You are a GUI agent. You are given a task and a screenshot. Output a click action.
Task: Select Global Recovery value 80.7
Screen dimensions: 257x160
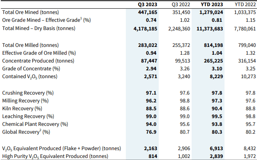coord(185,132)
